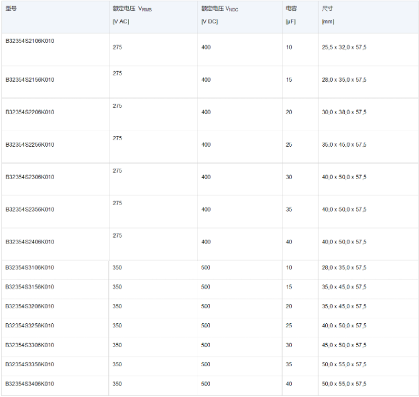Select part number B32354S2206K010
This screenshot has height=397, width=419.
pyautogui.click(x=30, y=112)
